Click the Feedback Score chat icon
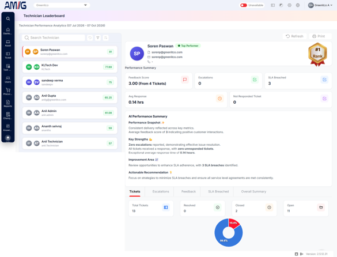 pyautogui.click(x=184, y=80)
